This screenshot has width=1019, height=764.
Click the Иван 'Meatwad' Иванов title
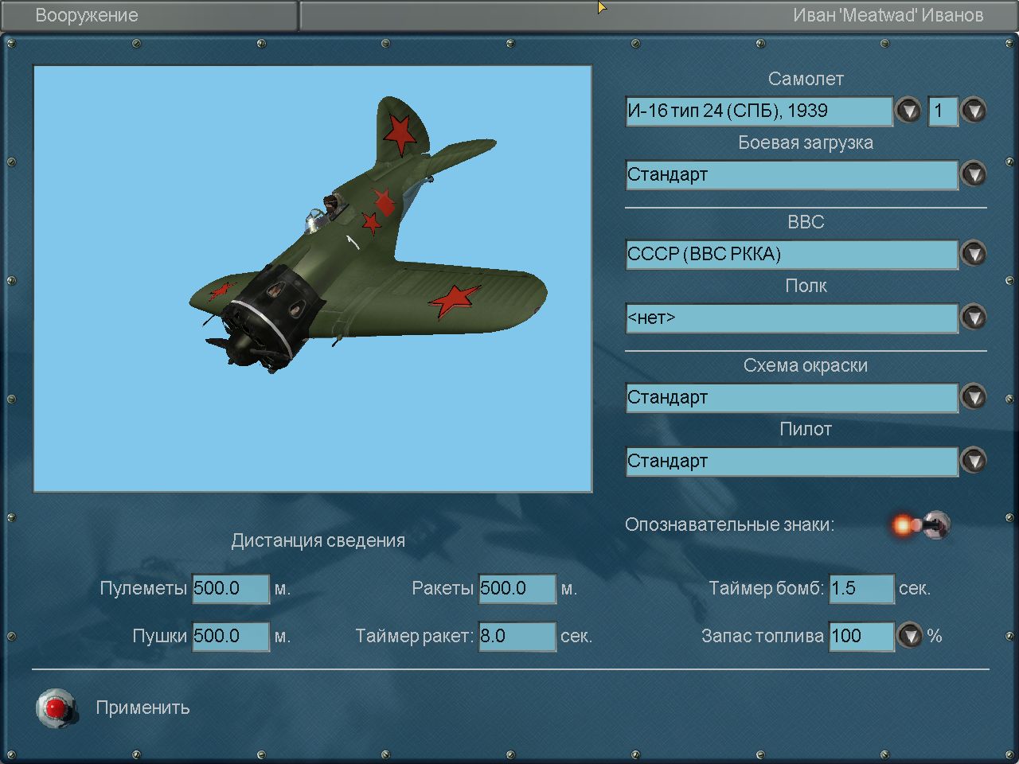(x=888, y=15)
